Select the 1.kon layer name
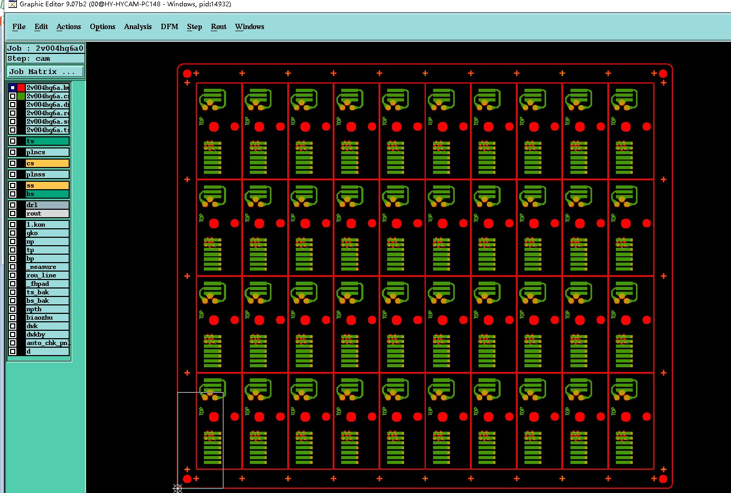 point(48,225)
